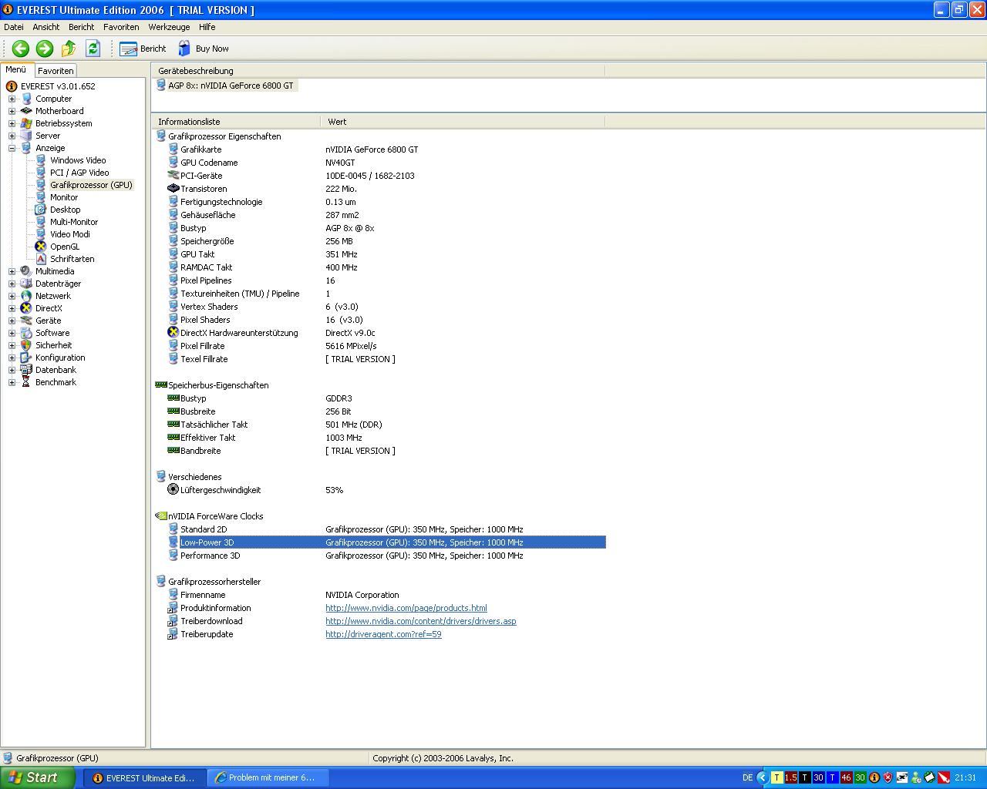Expand the Datenträger tree node
The width and height of the screenshot is (987, 789).
(x=12, y=284)
